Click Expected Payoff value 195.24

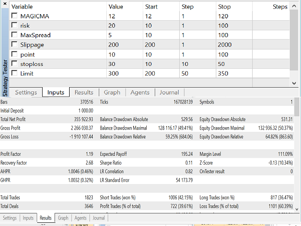(x=187, y=154)
